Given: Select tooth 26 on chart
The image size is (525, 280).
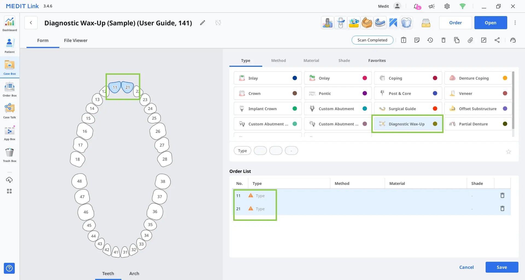Looking at the screenshot, I should tap(158, 131).
